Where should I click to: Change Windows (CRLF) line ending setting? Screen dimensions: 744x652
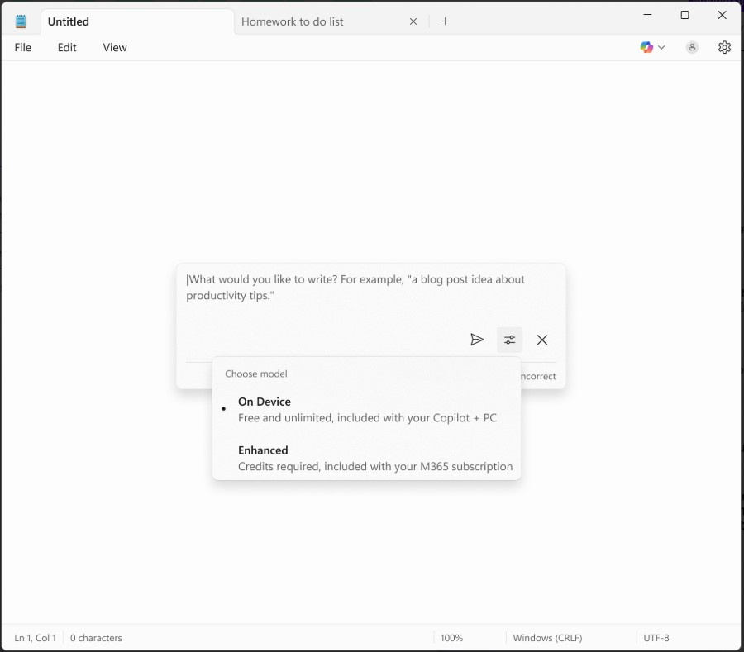[547, 638]
